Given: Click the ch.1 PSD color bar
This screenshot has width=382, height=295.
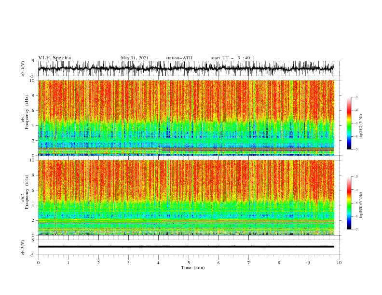Looking at the screenshot, I should click(349, 123).
